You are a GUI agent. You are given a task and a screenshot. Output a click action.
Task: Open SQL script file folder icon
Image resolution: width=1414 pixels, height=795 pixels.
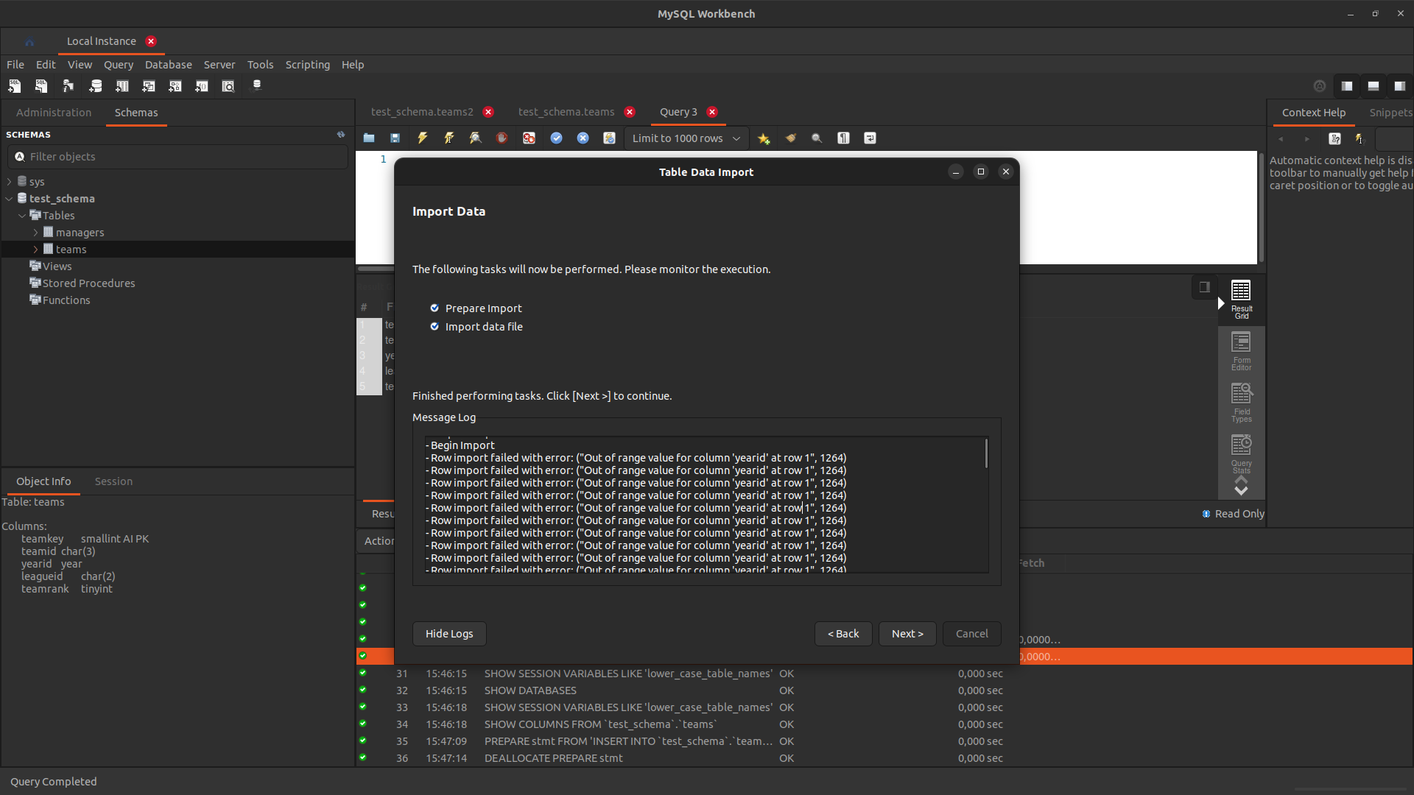click(369, 138)
